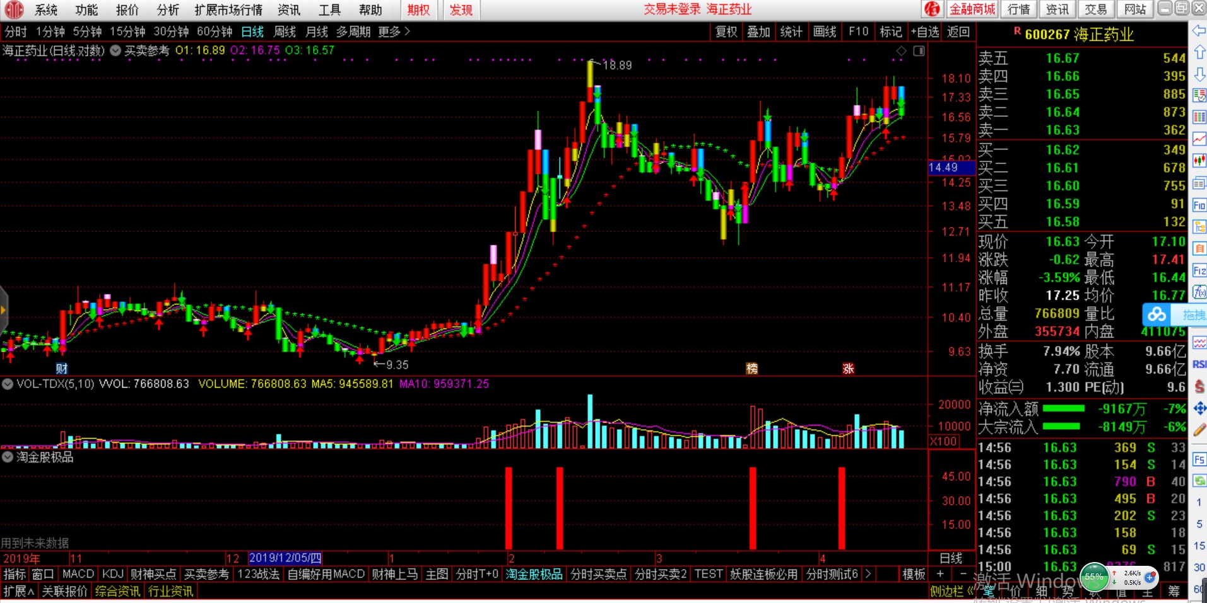Collapse the VOL-TDX indicator panel toggle
The height and width of the screenshot is (603, 1207).
coord(8,384)
